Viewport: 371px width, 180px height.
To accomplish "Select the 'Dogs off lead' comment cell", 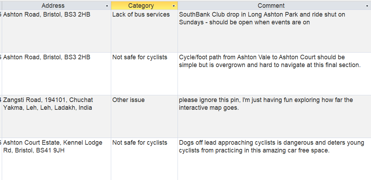I will 271,147.
